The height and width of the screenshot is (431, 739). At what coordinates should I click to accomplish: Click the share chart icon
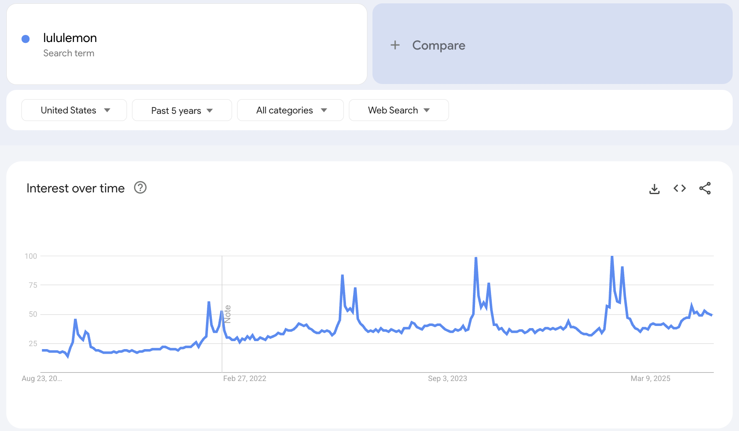pyautogui.click(x=705, y=189)
